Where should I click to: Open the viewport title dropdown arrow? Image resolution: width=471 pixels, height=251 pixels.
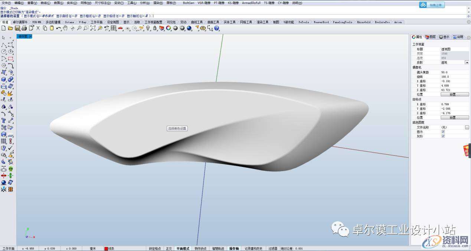point(31,36)
